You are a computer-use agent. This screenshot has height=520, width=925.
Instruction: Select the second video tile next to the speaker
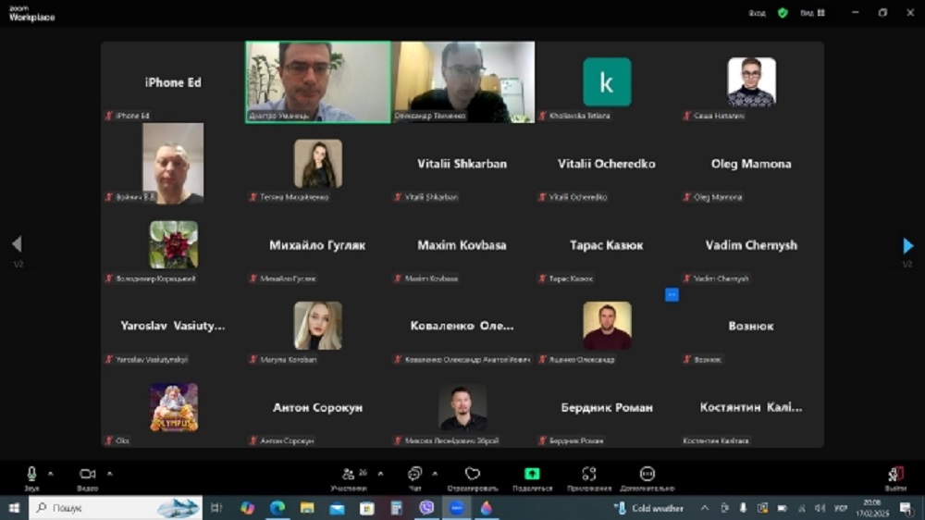[463, 82]
